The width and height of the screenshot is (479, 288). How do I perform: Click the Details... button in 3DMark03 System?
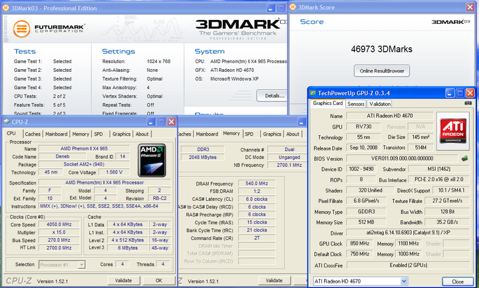[x=273, y=96]
